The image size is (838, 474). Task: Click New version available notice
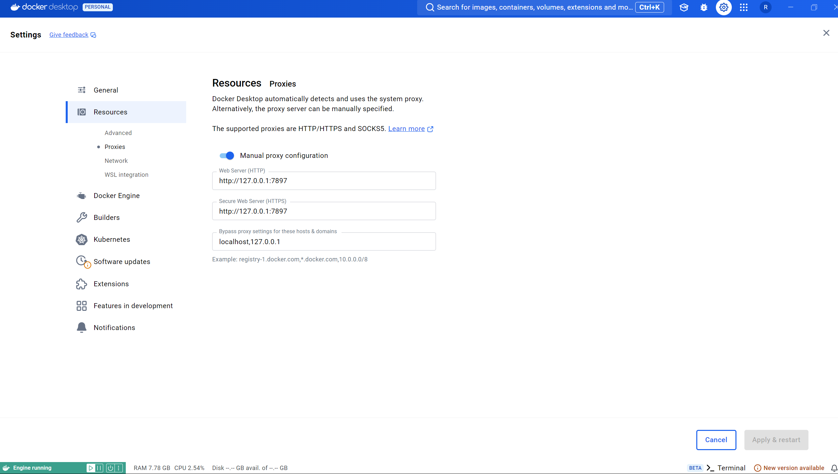789,468
